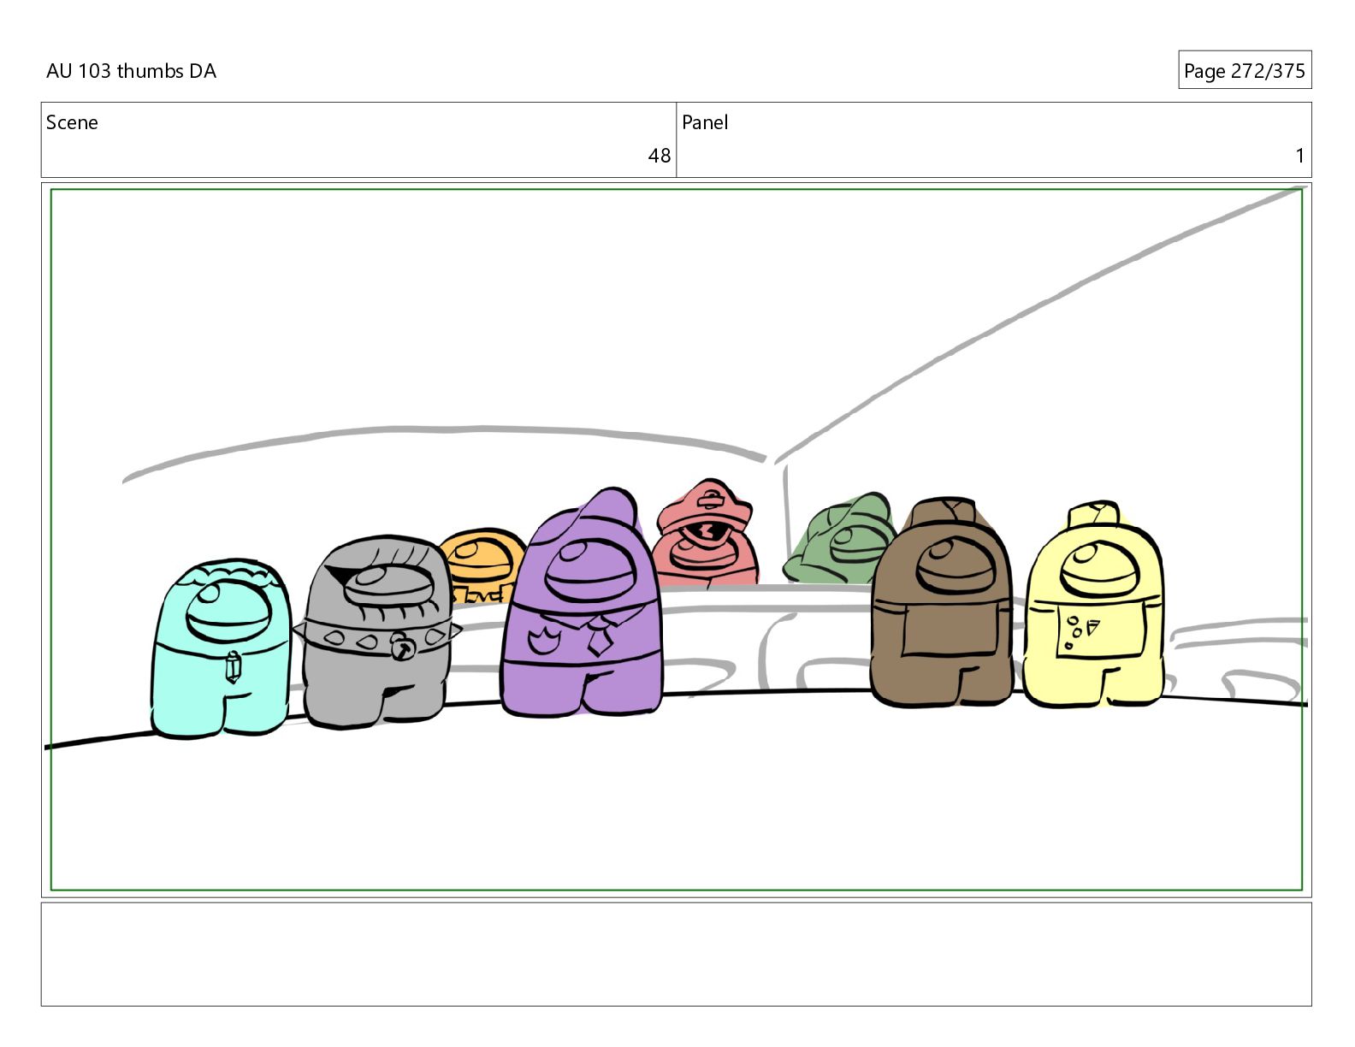1355x1047 pixels.
Task: Click the yellow crewmate character
Action: pos(1094,605)
